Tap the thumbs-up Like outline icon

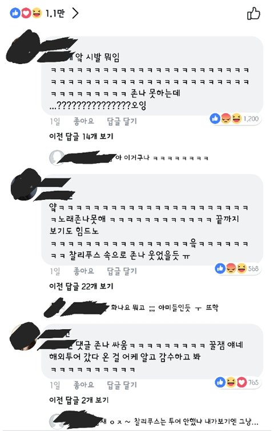(x=253, y=13)
